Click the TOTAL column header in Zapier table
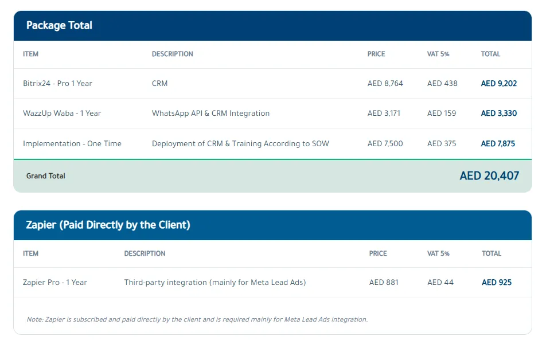This screenshot has height=348, width=550. [x=492, y=253]
